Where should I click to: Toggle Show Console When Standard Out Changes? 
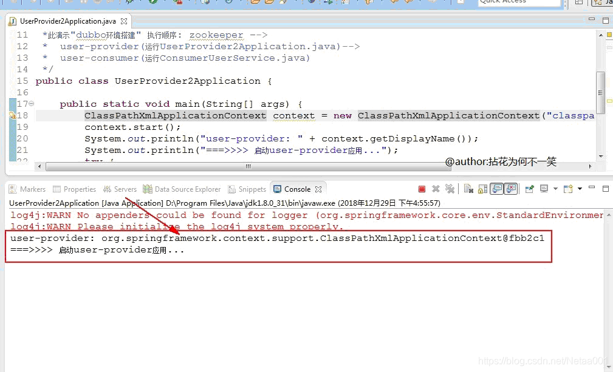(x=497, y=189)
